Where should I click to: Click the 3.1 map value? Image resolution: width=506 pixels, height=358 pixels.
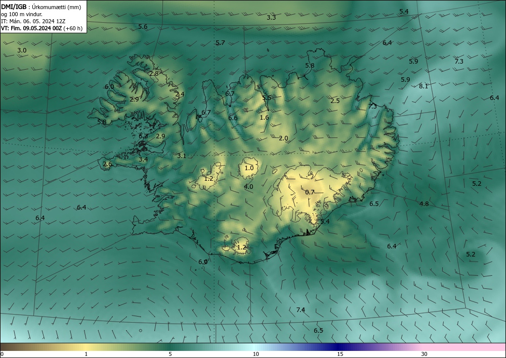[x=182, y=156]
